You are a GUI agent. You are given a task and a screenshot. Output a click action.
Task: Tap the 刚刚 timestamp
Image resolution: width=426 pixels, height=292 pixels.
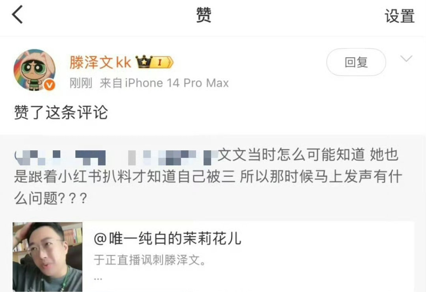(81, 83)
